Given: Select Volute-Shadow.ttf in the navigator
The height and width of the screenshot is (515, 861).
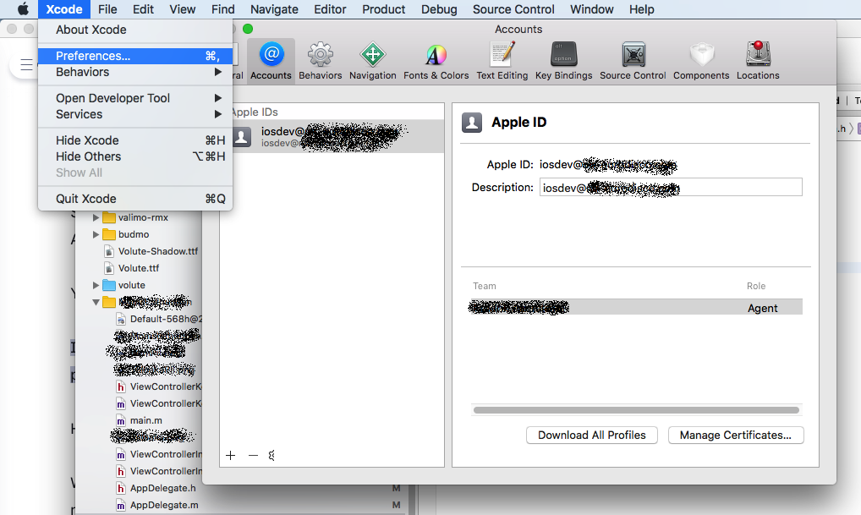Looking at the screenshot, I should point(158,251).
